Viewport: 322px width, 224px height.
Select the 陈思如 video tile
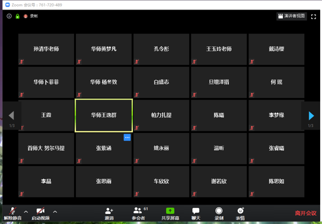tap(276, 181)
